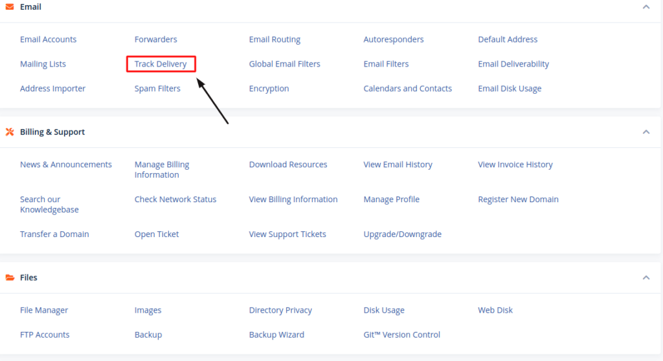The image size is (663, 361).
Task: Open Git Version Control
Action: (x=401, y=335)
